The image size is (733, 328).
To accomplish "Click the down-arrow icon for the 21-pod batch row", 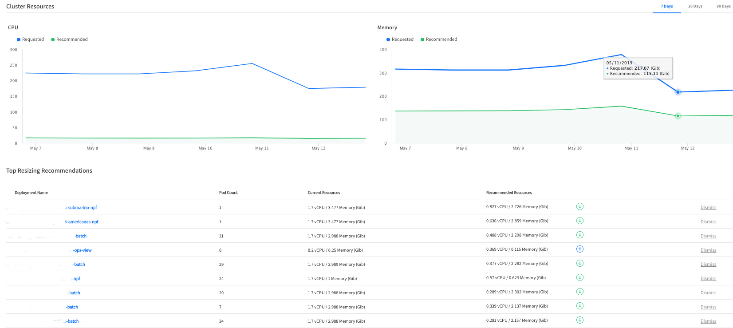I will [579, 235].
